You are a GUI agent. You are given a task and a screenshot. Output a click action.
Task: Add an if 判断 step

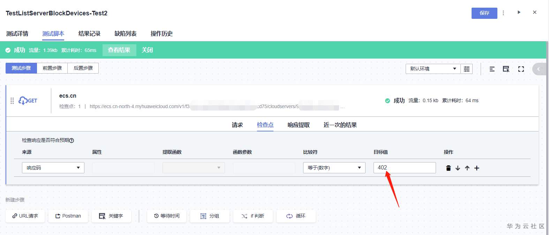click(253, 216)
